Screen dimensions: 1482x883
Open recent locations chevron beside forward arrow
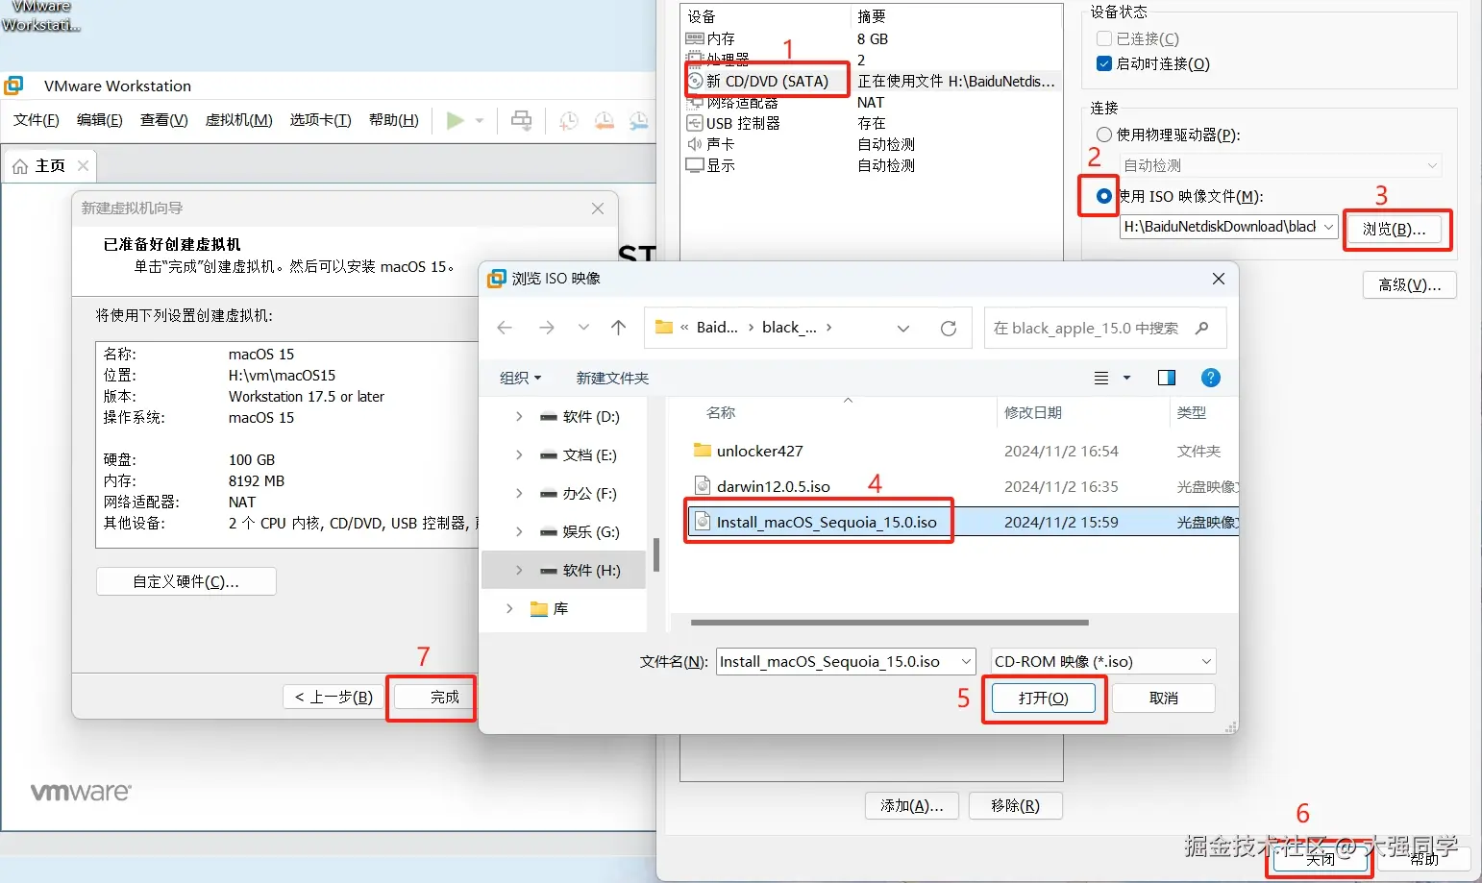[583, 328]
